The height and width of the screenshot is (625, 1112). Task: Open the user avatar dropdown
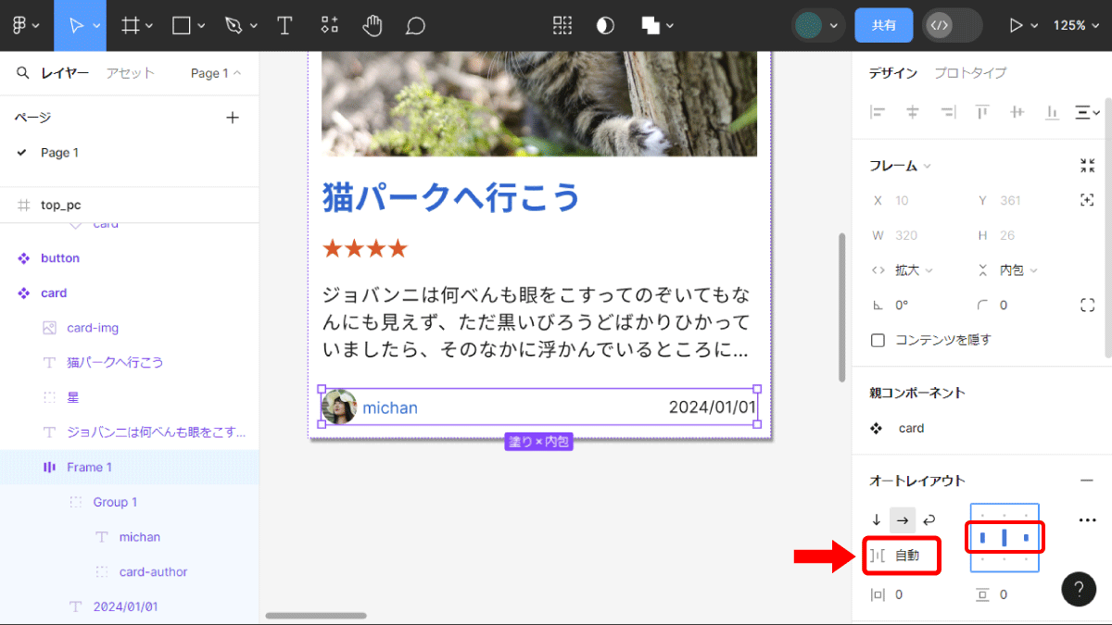[819, 26]
